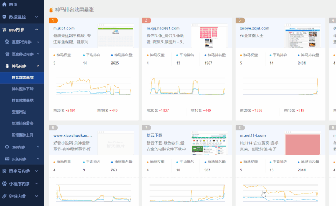Click the 神马内参 horse icon
The height and width of the screenshot is (206, 336).
pyautogui.click(x=7, y=66)
